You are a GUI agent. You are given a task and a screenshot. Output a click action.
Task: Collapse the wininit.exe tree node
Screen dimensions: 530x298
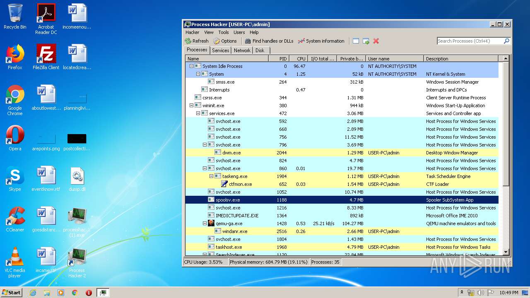(x=191, y=106)
